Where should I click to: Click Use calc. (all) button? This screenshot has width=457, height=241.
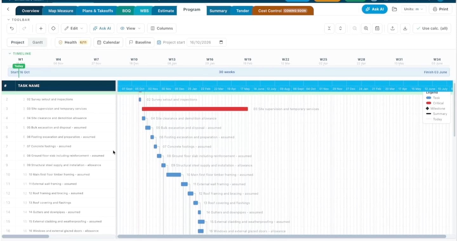coord(432,28)
